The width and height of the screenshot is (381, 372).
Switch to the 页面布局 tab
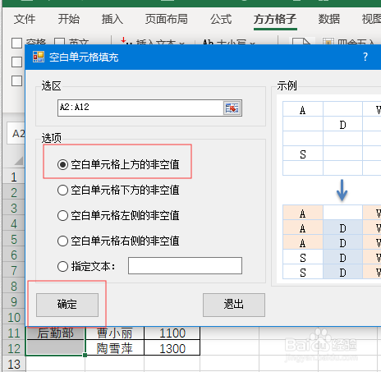(167, 19)
